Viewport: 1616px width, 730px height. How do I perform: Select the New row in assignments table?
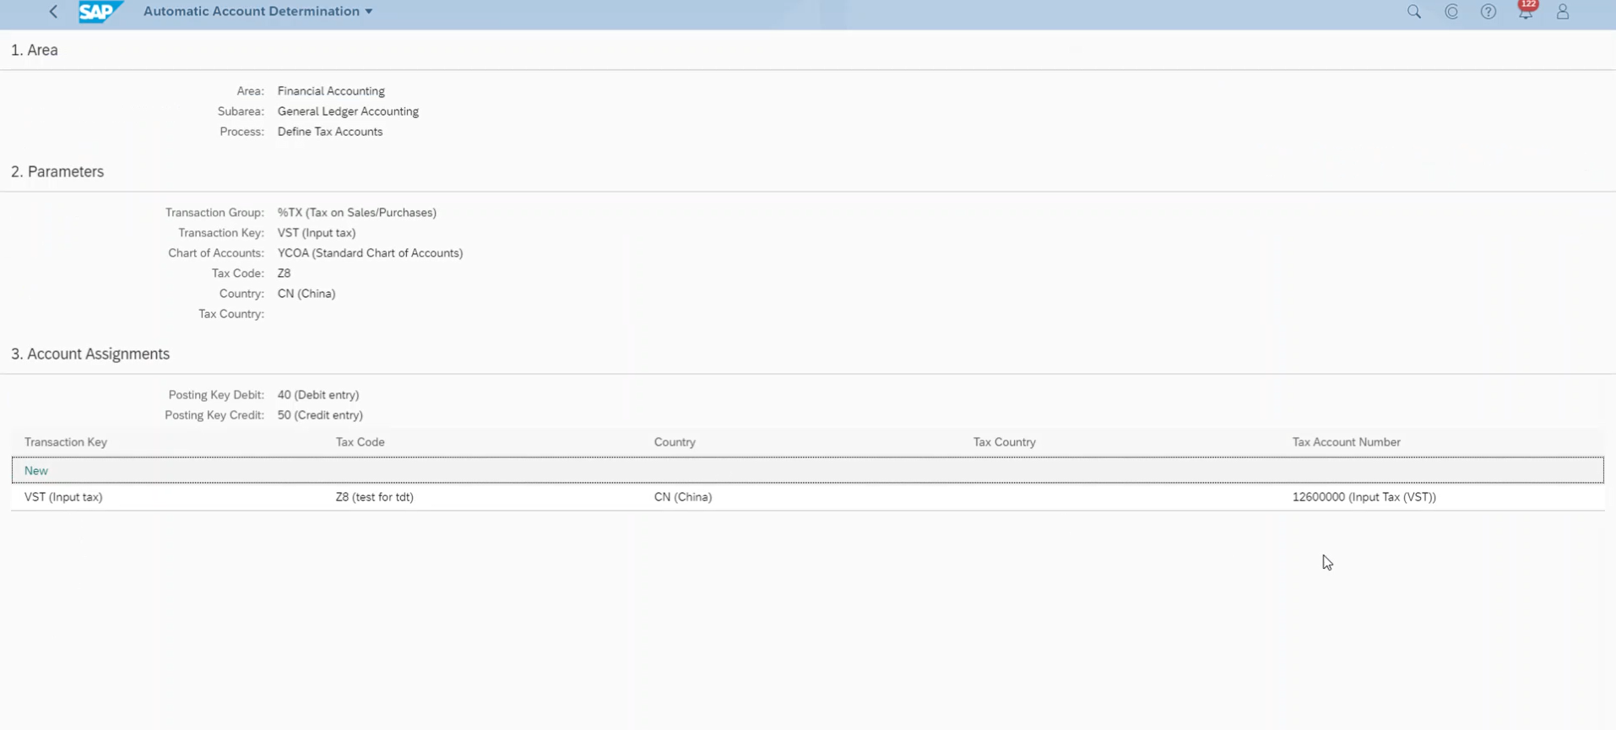tap(808, 470)
